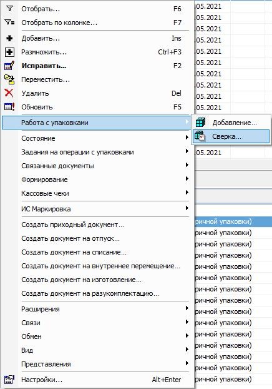Click the settings table icon for Настройки
The height and width of the screenshot is (389, 272).
coord(9,380)
